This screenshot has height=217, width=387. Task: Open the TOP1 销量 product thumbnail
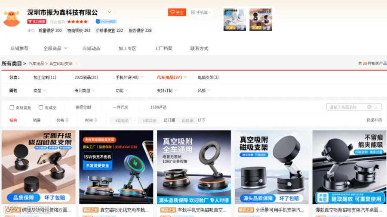point(235,19)
